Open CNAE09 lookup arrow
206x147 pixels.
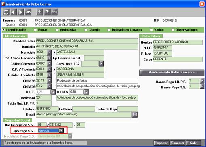coord(49,86)
